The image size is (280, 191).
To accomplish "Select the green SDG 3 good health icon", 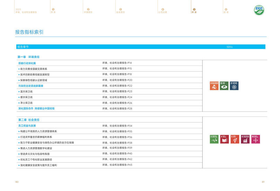I will (214, 139).
